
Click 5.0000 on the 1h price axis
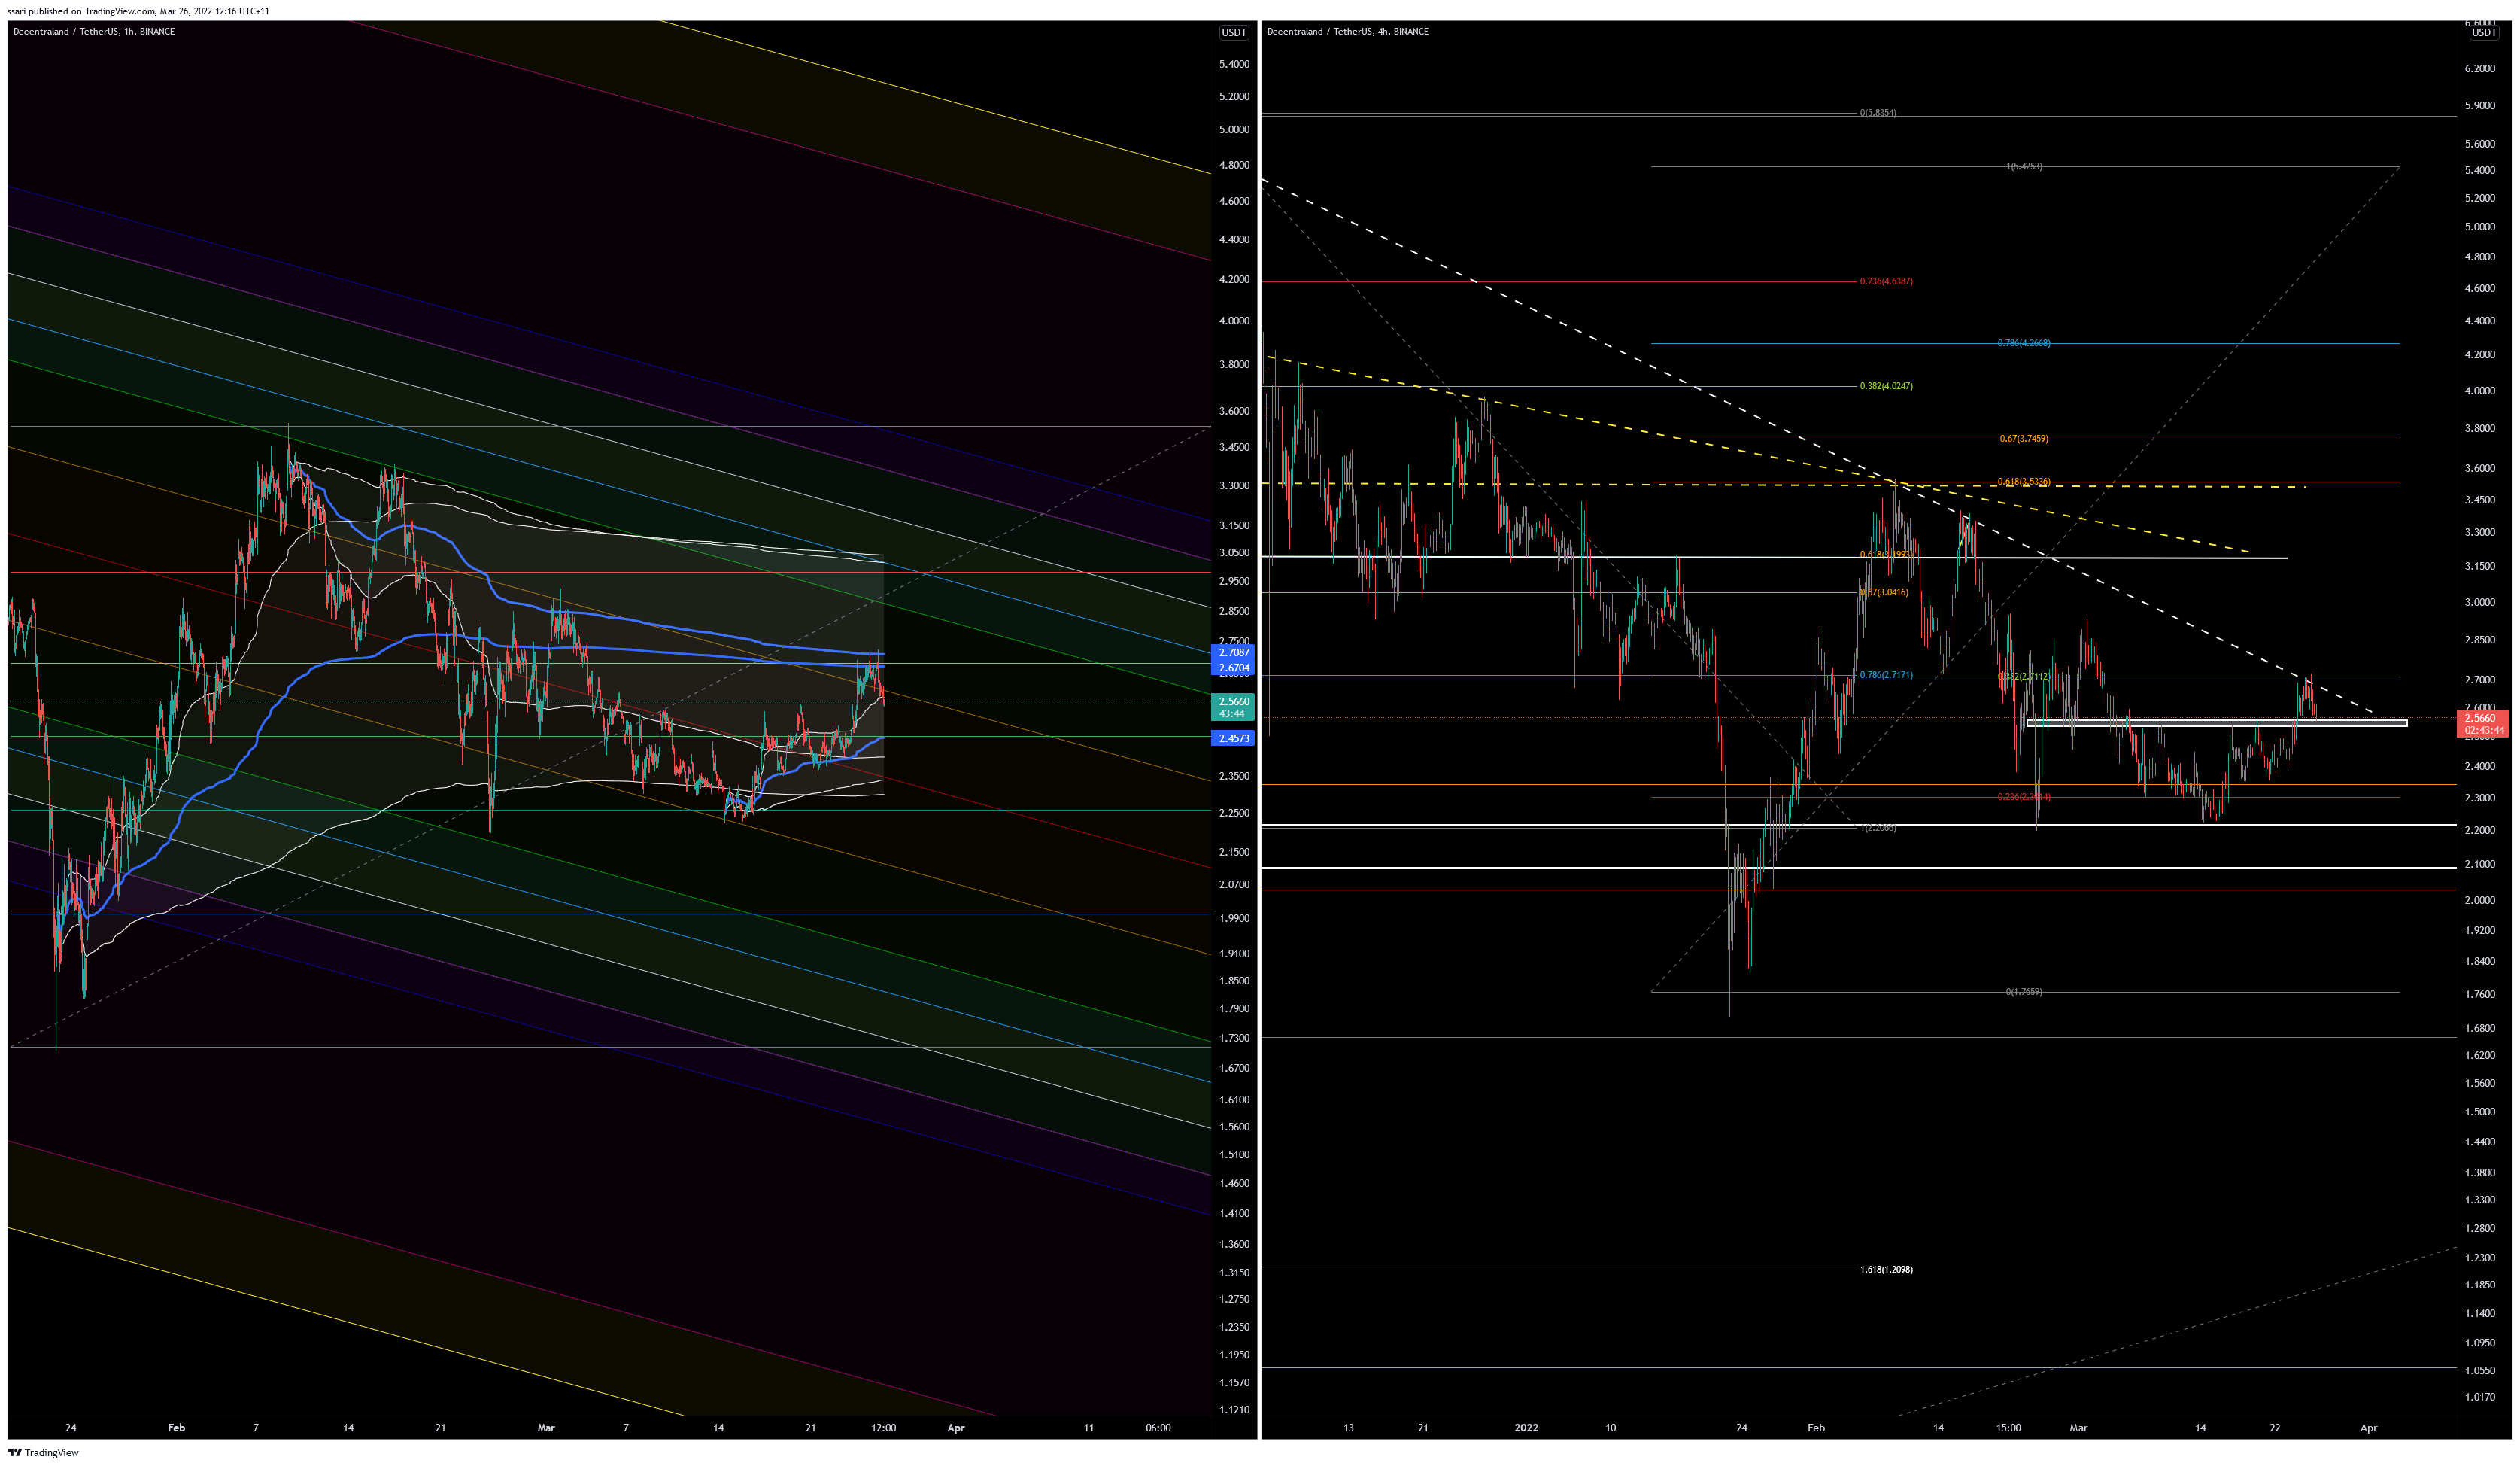(x=1234, y=130)
